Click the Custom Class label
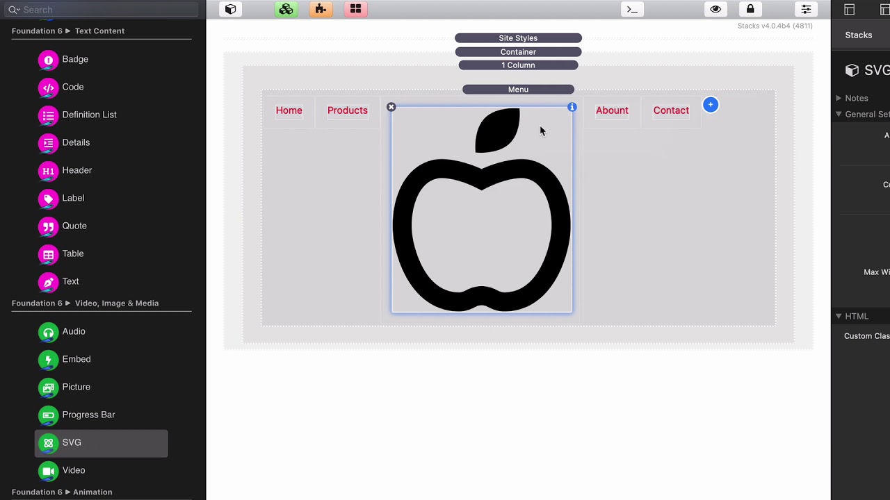890x500 pixels. (867, 336)
